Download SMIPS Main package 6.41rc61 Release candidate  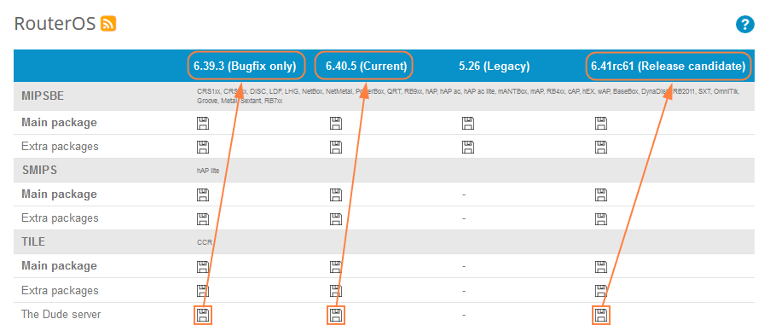[x=601, y=194]
